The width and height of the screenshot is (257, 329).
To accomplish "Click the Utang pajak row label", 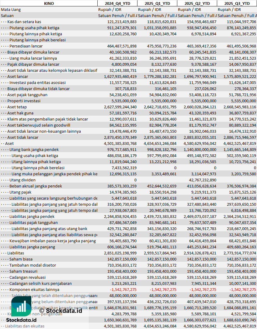I will tap(20, 192).
